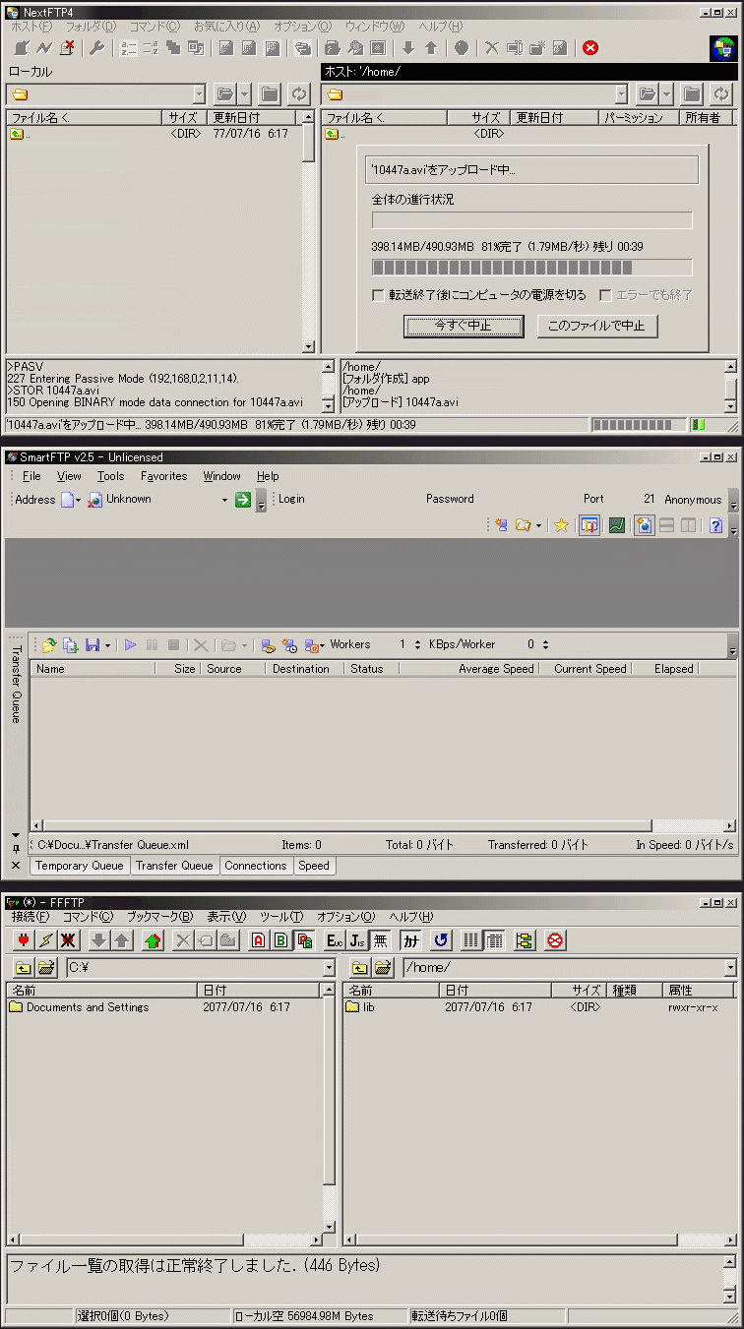The height and width of the screenshot is (1329, 744).
Task: Toggle binary mode 'B' button in FFFTP
Action: pos(281,940)
